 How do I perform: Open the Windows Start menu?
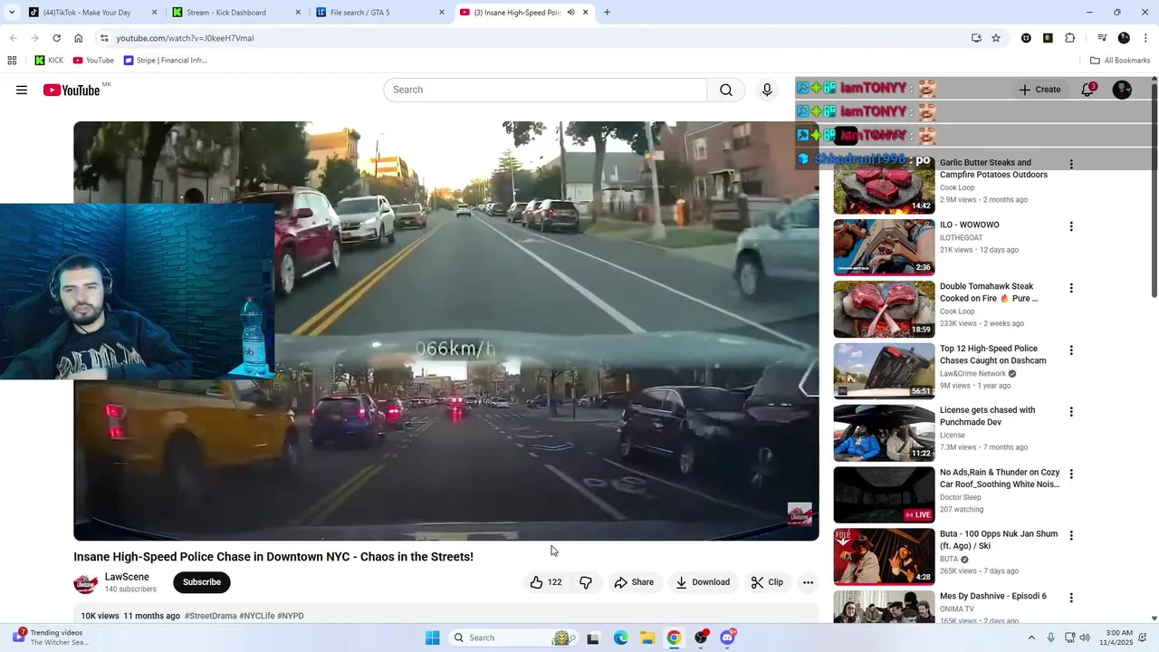coord(433,638)
